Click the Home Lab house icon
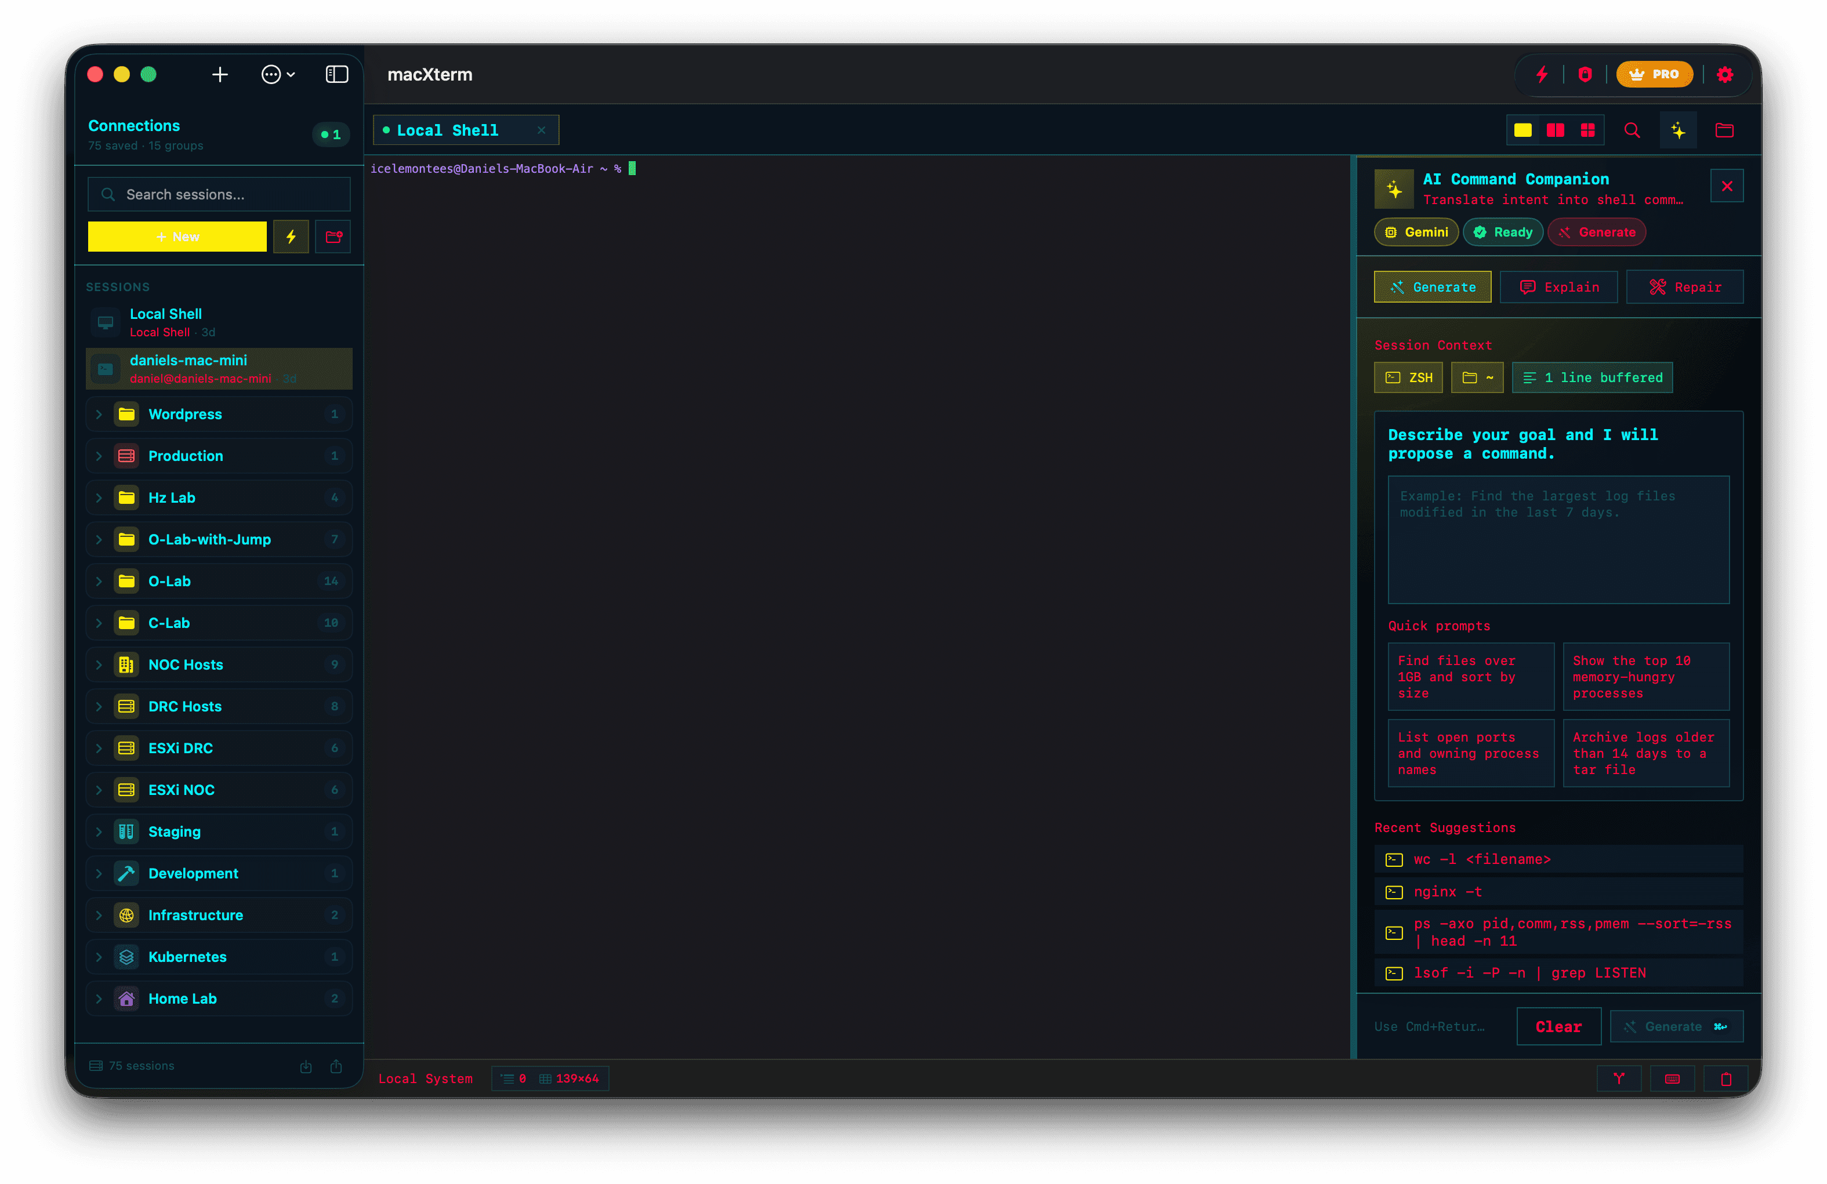 126,999
